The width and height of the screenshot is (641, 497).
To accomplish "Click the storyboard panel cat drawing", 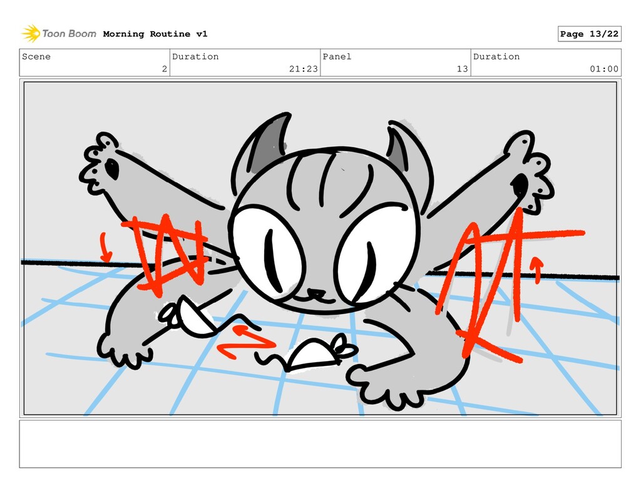I will pos(320,248).
